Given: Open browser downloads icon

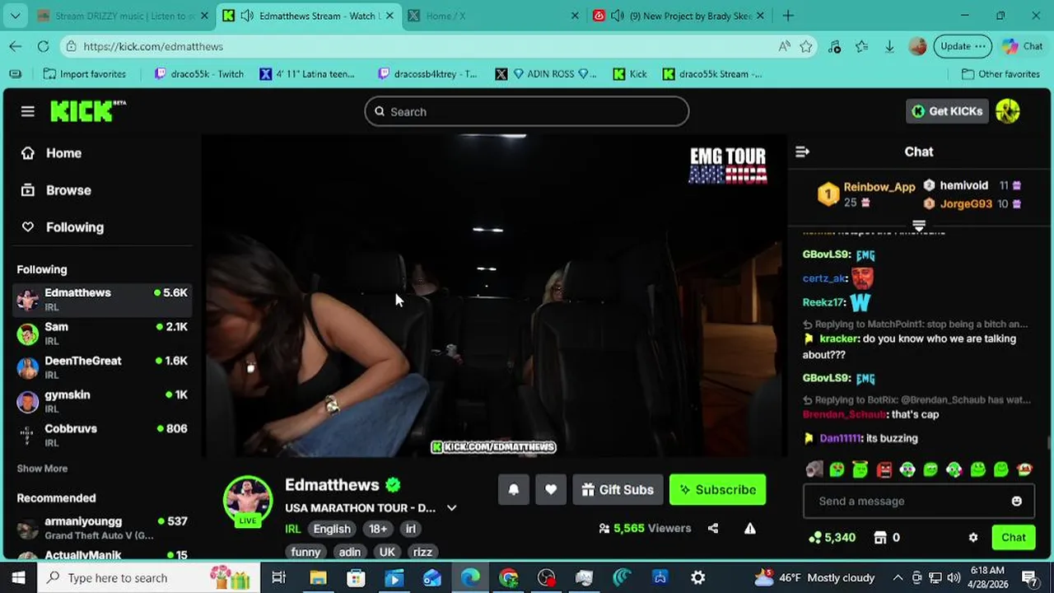Looking at the screenshot, I should coord(889,46).
